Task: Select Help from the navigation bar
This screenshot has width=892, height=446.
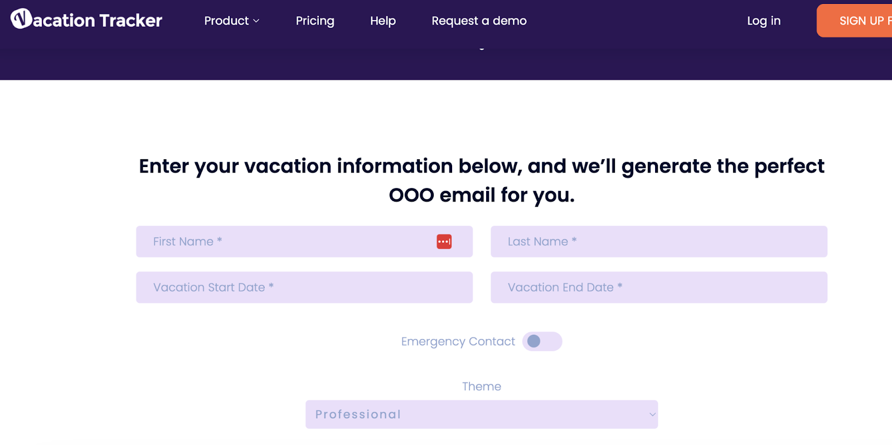Action: pyautogui.click(x=382, y=21)
